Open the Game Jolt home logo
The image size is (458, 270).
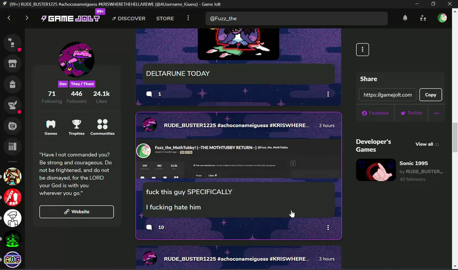tap(70, 19)
